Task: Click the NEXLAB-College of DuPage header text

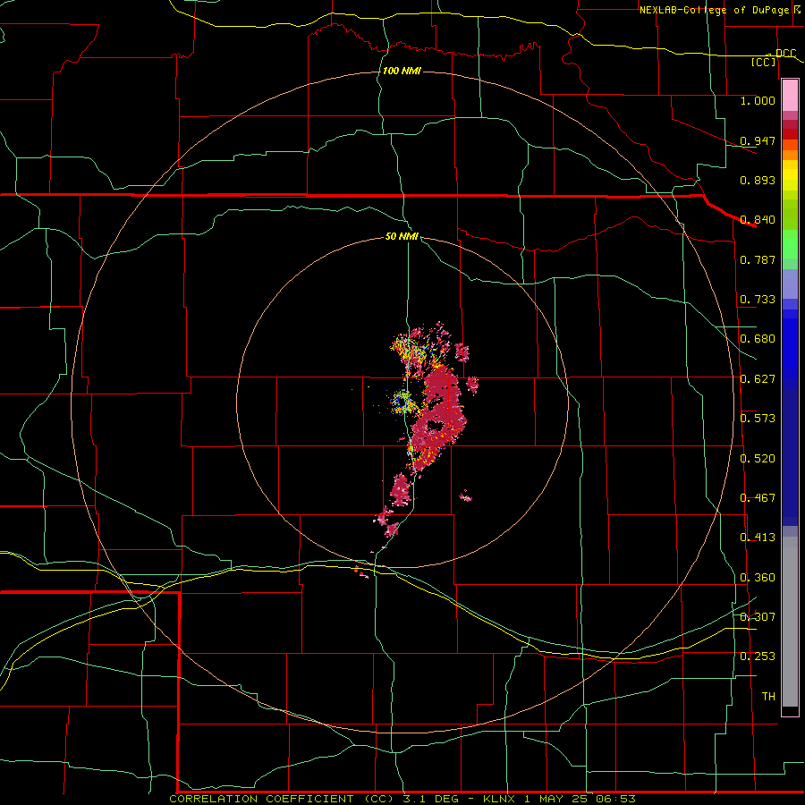Action: point(714,10)
